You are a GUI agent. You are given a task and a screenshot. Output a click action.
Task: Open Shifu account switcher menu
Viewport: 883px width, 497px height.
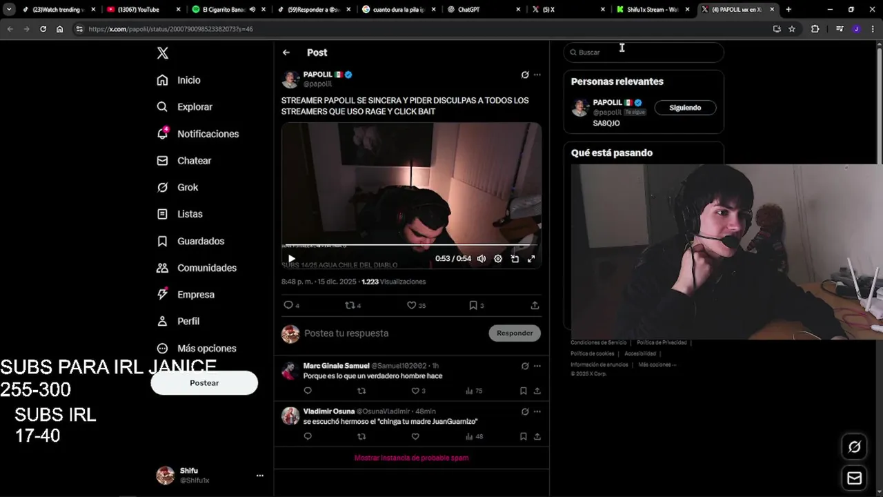point(210,475)
